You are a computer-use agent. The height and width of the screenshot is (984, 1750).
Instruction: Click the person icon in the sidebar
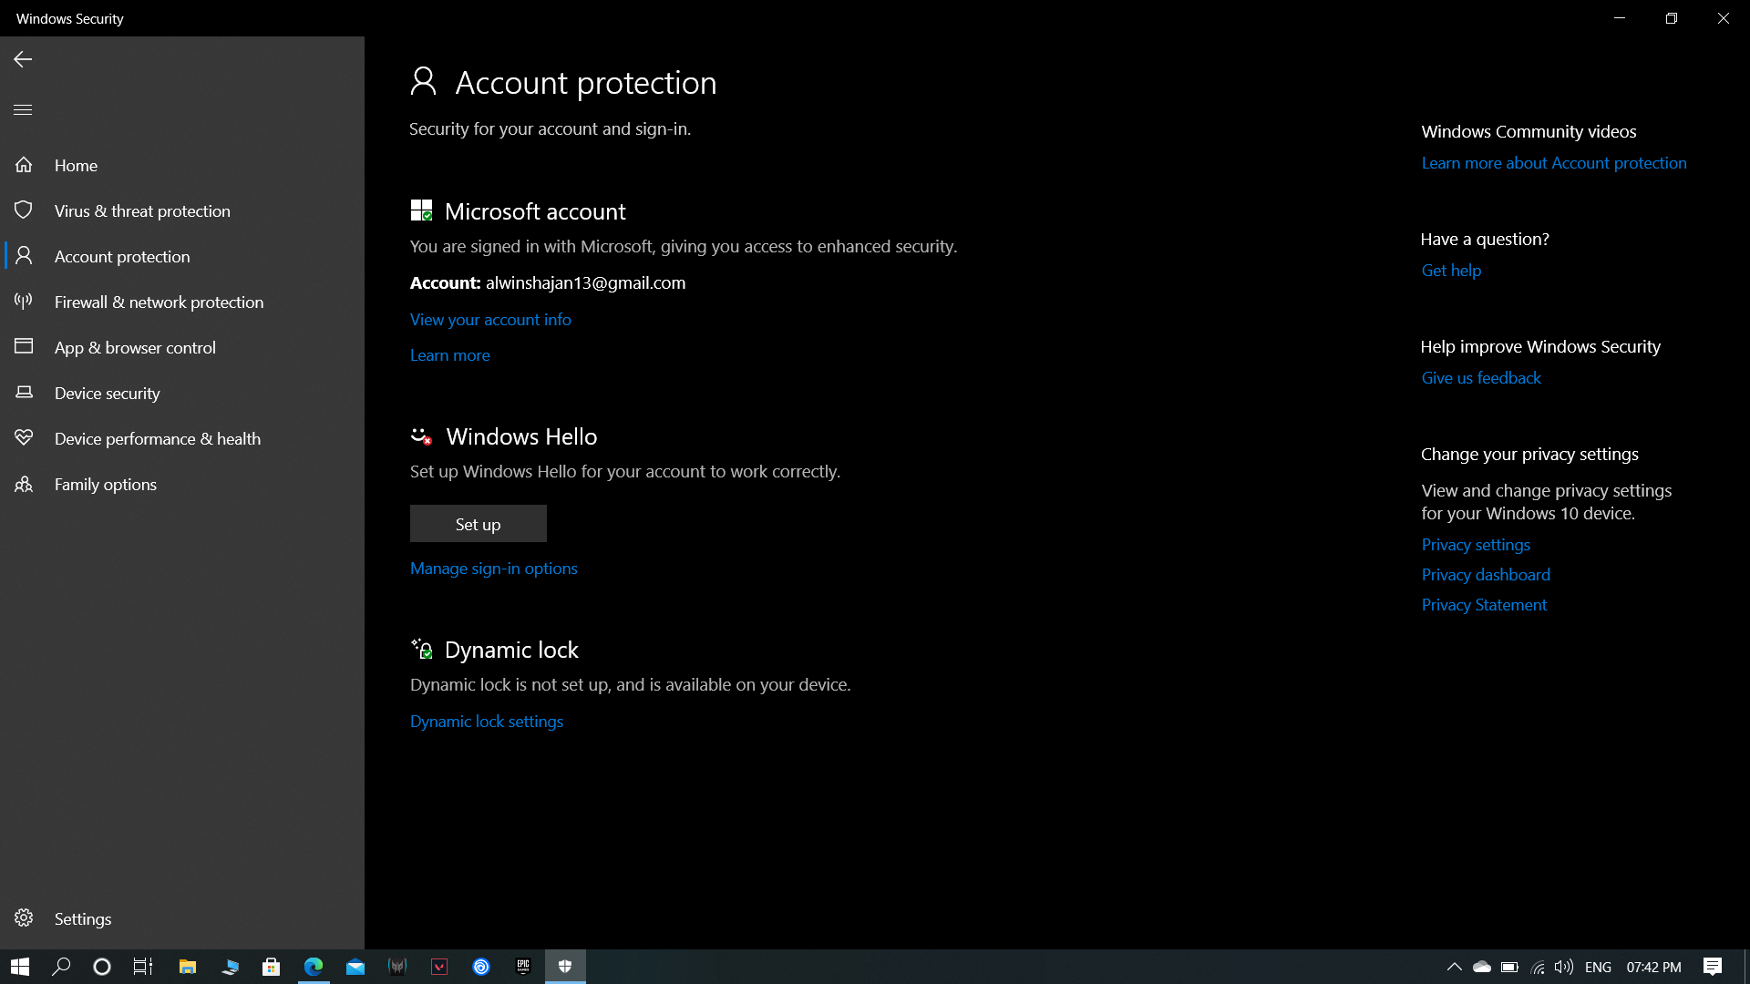pos(24,256)
